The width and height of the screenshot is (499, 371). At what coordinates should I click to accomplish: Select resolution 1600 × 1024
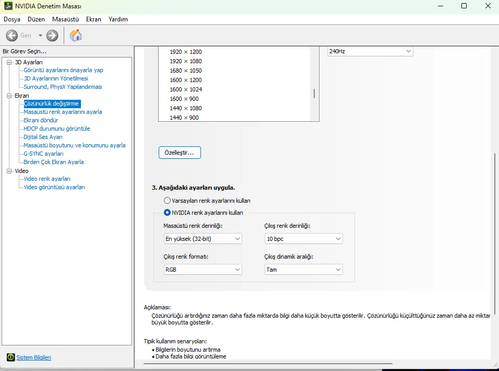186,89
